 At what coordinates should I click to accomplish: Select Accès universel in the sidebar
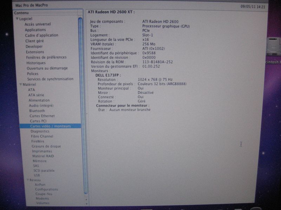(38, 24)
